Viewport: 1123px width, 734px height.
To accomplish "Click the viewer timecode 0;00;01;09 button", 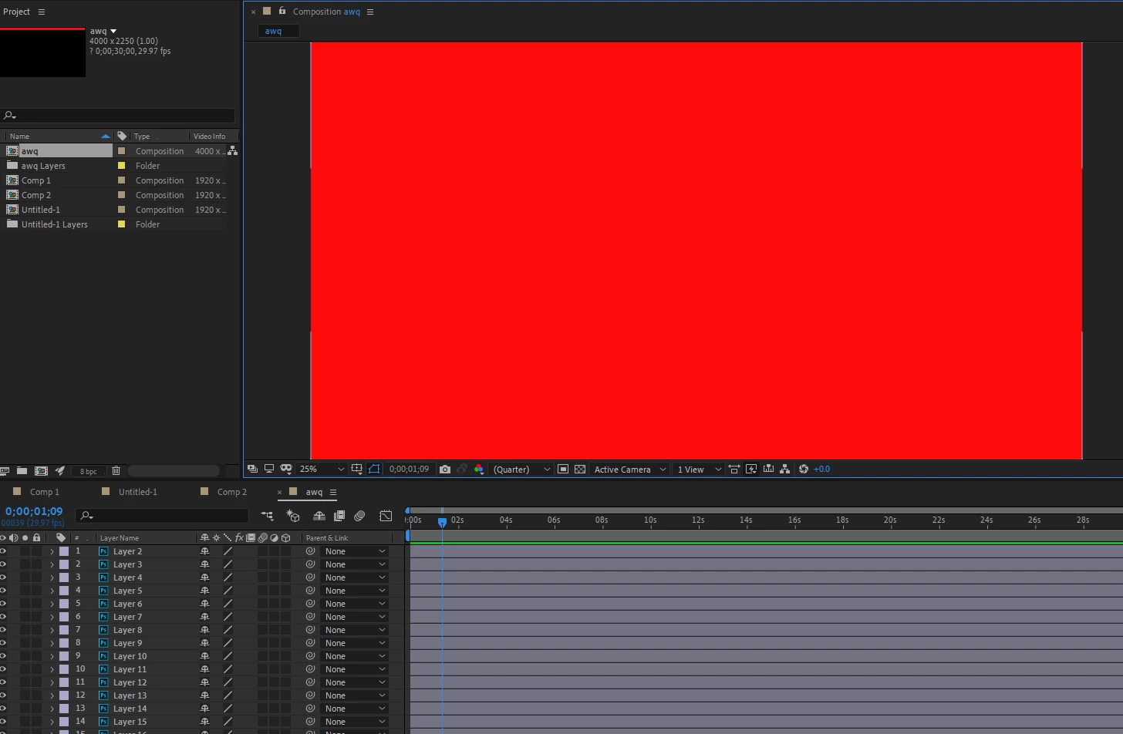I will 409,469.
